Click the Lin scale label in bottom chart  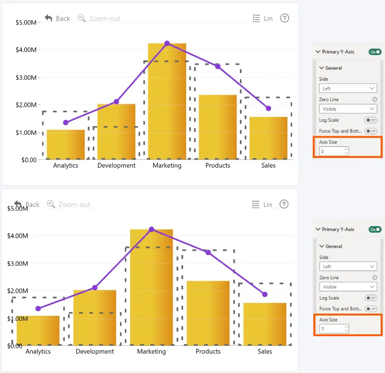(x=267, y=204)
